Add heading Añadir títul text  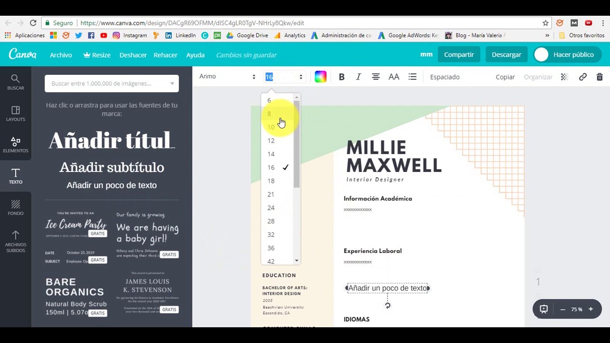click(x=112, y=141)
